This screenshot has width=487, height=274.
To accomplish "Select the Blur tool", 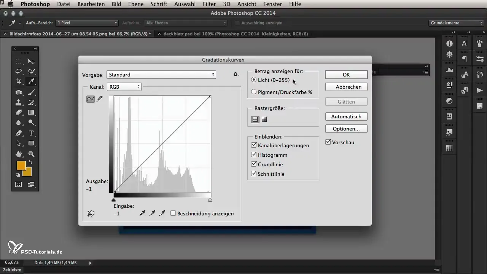I will click(x=18, y=123).
